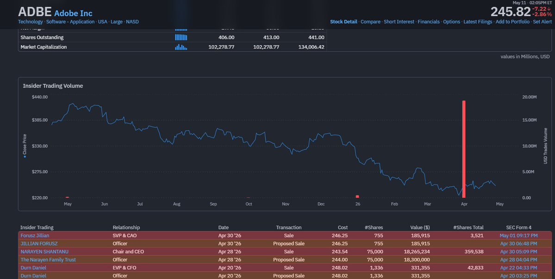Click the 441.00 shares outstanding value

[x=317, y=37]
